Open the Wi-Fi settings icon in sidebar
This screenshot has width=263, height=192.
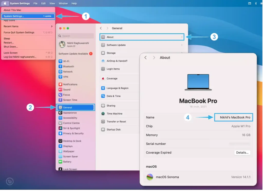pos(60,61)
